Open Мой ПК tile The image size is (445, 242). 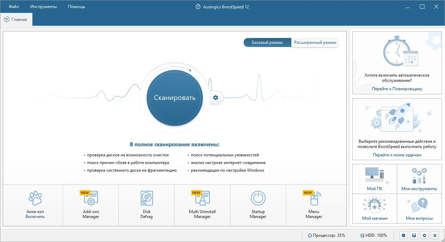[x=375, y=179]
